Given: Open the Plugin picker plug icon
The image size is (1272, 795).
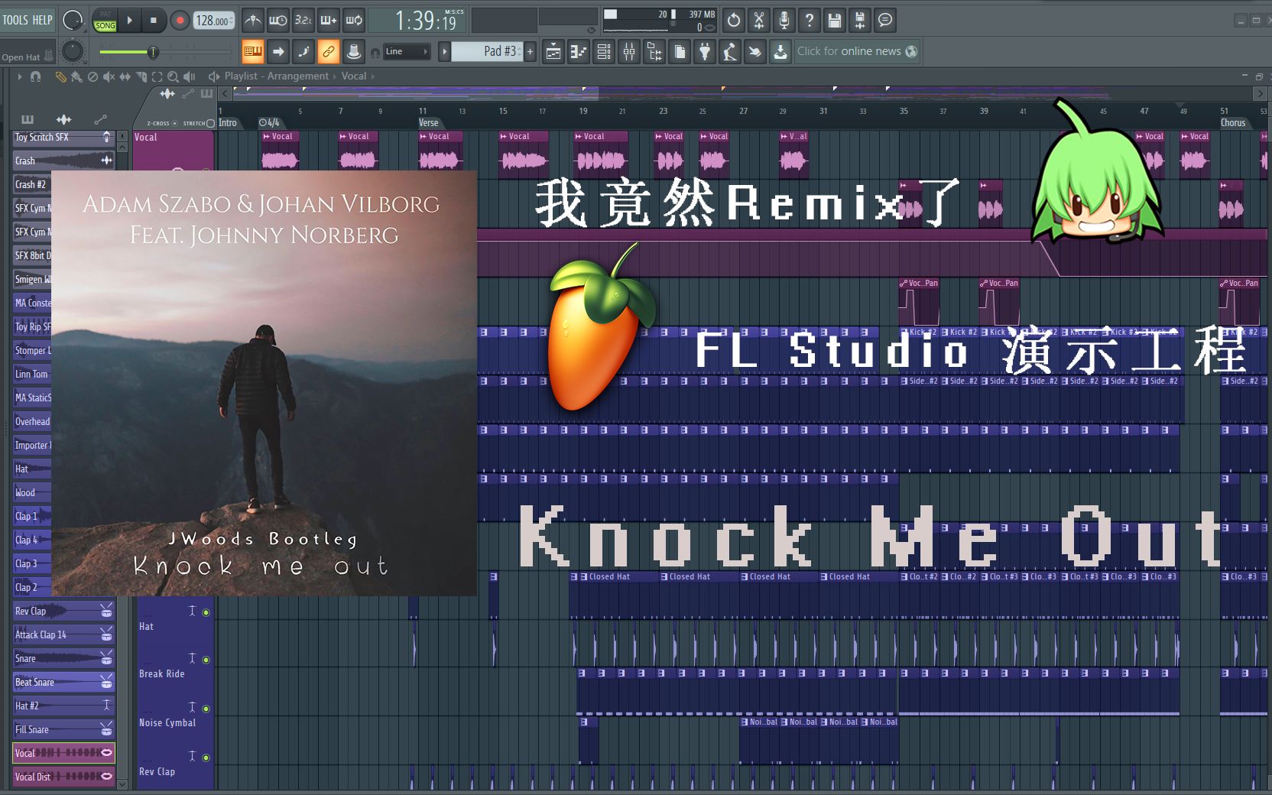Looking at the screenshot, I should [x=705, y=52].
